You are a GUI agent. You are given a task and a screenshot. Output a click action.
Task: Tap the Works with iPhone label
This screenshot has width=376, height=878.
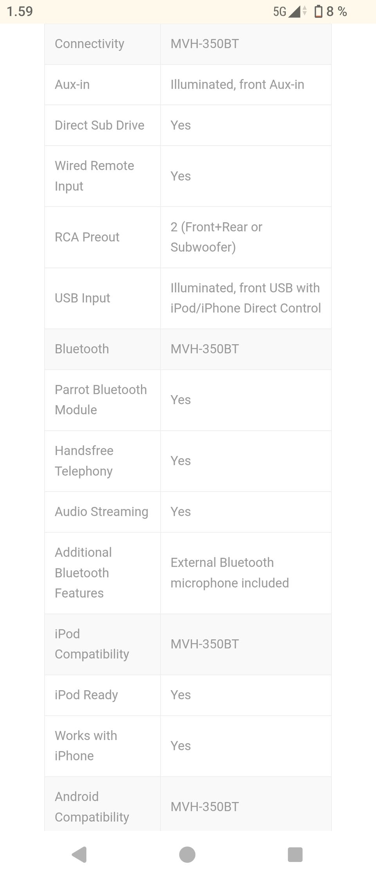[x=86, y=745]
